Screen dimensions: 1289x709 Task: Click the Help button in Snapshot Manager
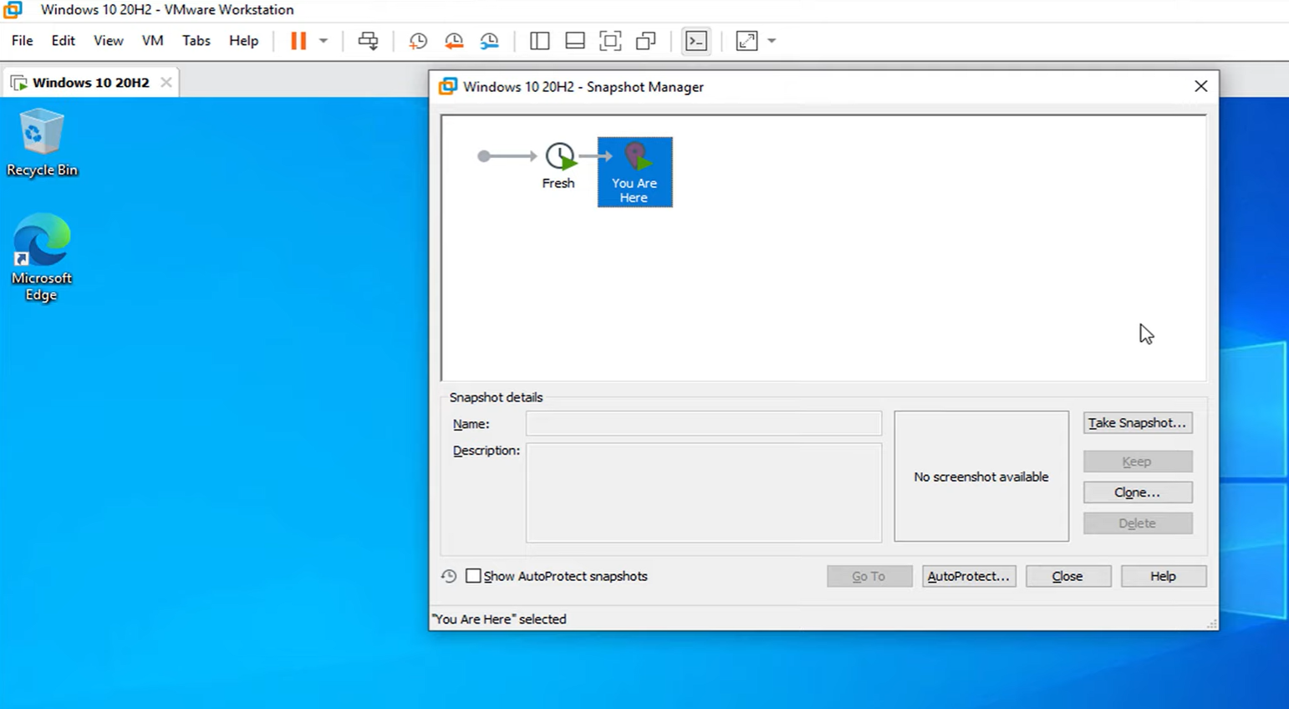coord(1164,576)
